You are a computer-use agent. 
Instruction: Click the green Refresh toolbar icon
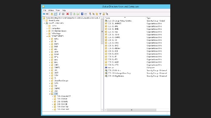pos(74,14)
